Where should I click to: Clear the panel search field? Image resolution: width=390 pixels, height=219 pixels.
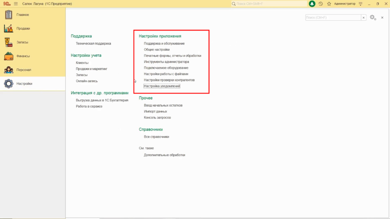pos(363,17)
